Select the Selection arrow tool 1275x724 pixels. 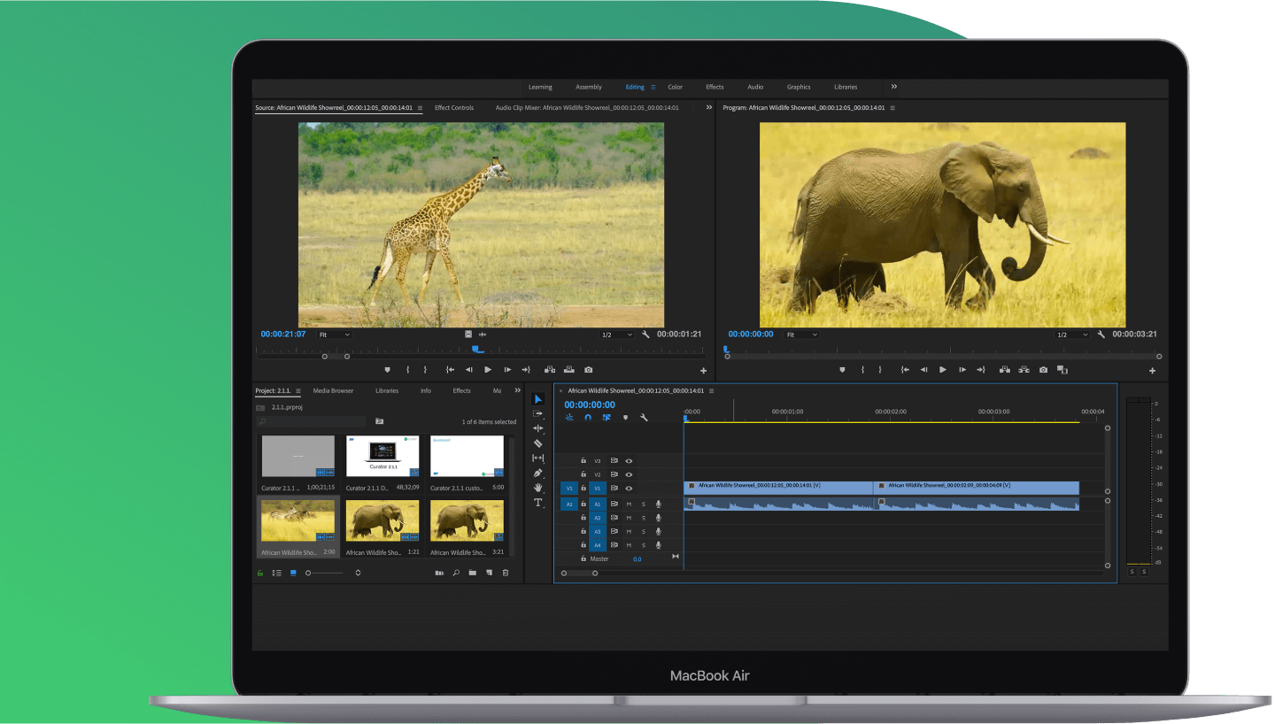(x=537, y=399)
